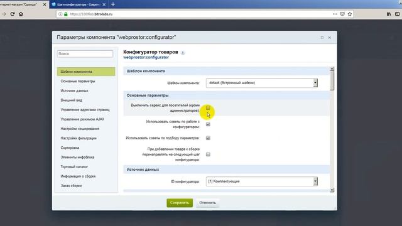Click the settings panel scrollbar thumb
The width and height of the screenshot is (402, 226).
coord(332,80)
